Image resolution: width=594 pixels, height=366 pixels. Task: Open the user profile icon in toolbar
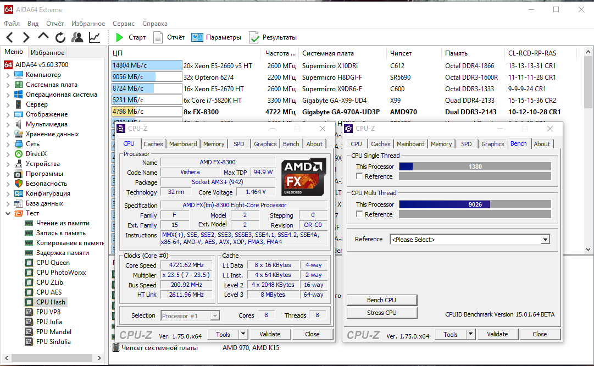coord(77,37)
